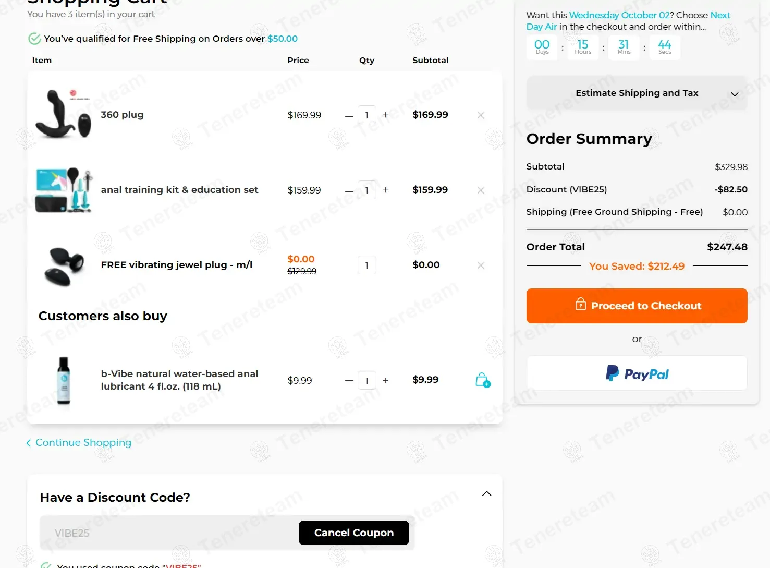Remove FREE vibrating jewel plug item

click(x=481, y=265)
